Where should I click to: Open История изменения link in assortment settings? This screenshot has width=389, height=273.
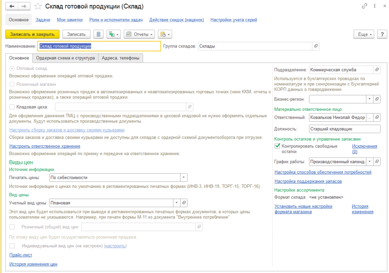pyautogui.click(x=362, y=209)
